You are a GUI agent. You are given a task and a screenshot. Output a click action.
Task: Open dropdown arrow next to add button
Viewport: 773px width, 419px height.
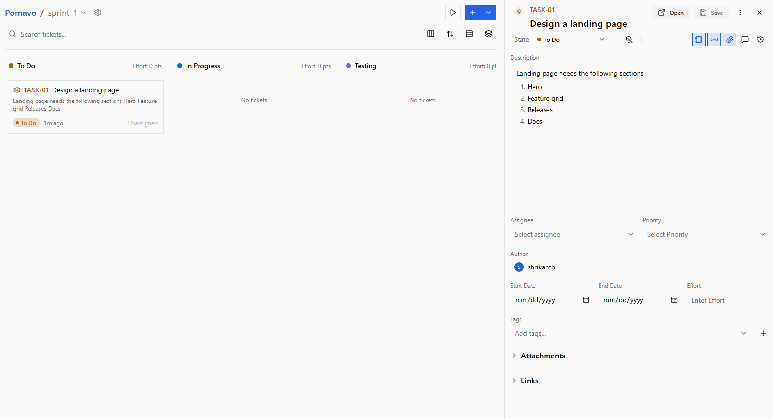coord(488,13)
